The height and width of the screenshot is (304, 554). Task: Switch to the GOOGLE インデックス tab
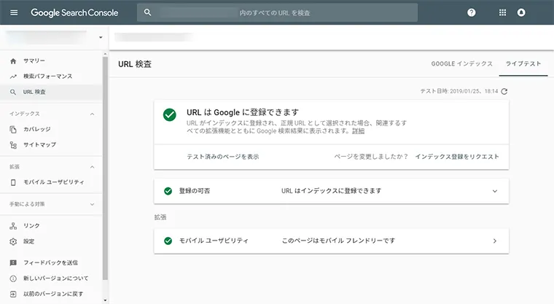tap(461, 64)
